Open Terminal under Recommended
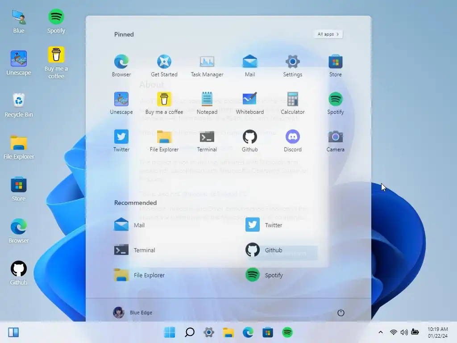The height and width of the screenshot is (343, 457). coord(135,250)
